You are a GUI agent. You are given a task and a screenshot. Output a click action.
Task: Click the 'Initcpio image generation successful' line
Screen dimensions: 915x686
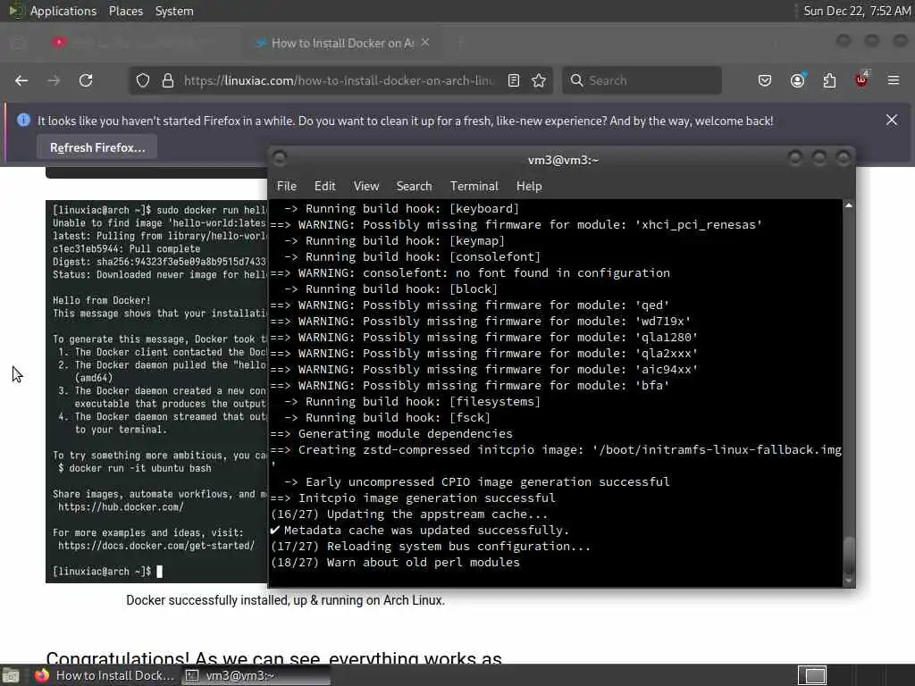[x=413, y=498]
